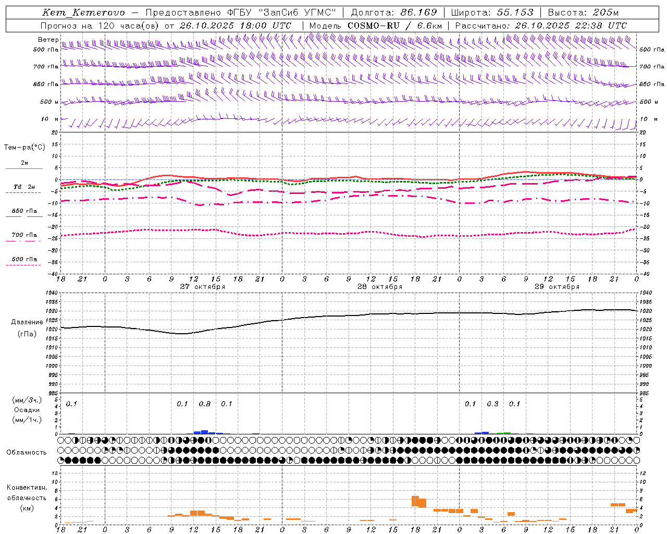Click the 27 октября date label
Viewport: 667px width, 534px height.
(x=203, y=287)
